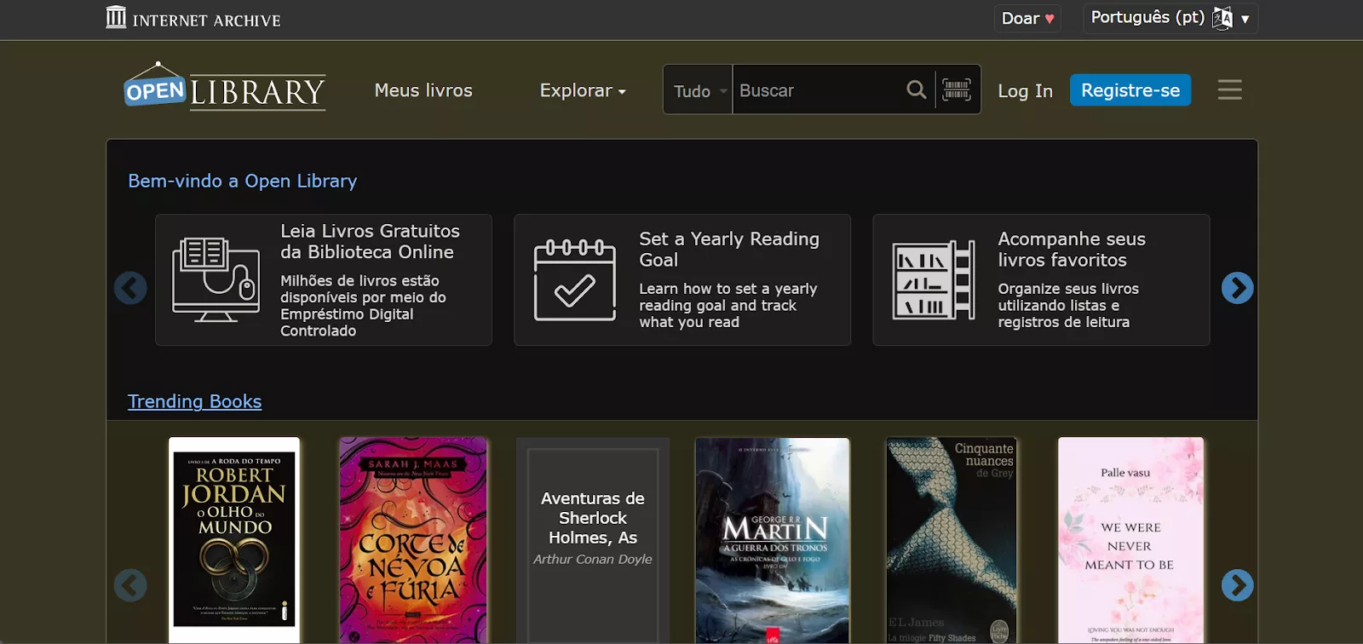The height and width of the screenshot is (644, 1363).
Task: Open Leia Livros Gratuitos da Biblioteca Online card
Action: pyautogui.click(x=324, y=279)
